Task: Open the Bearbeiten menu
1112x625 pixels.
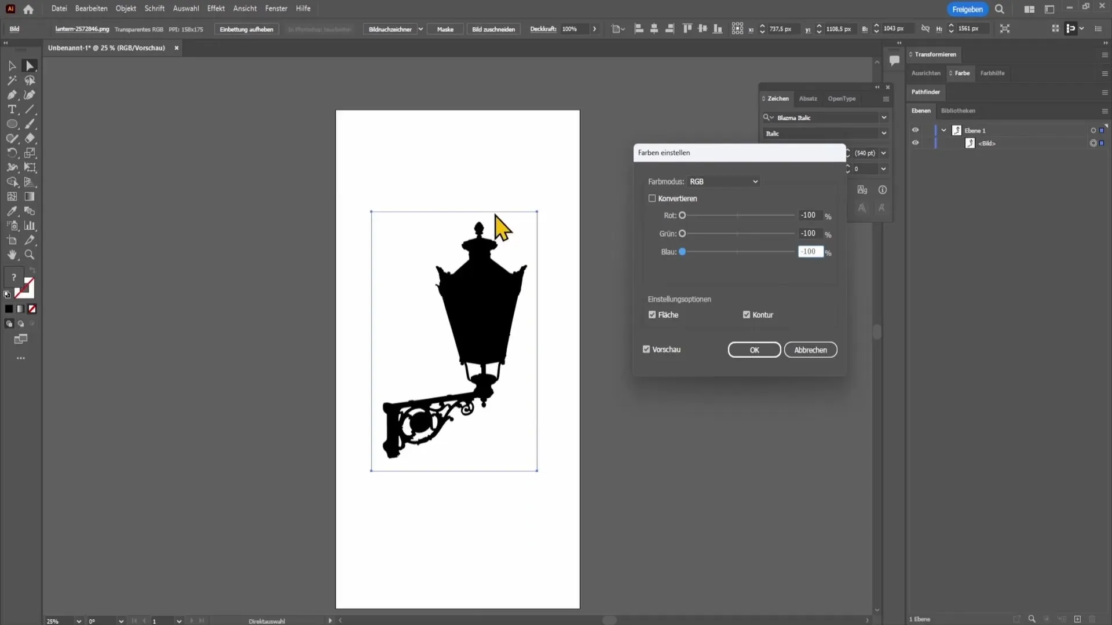Action: 92,9
